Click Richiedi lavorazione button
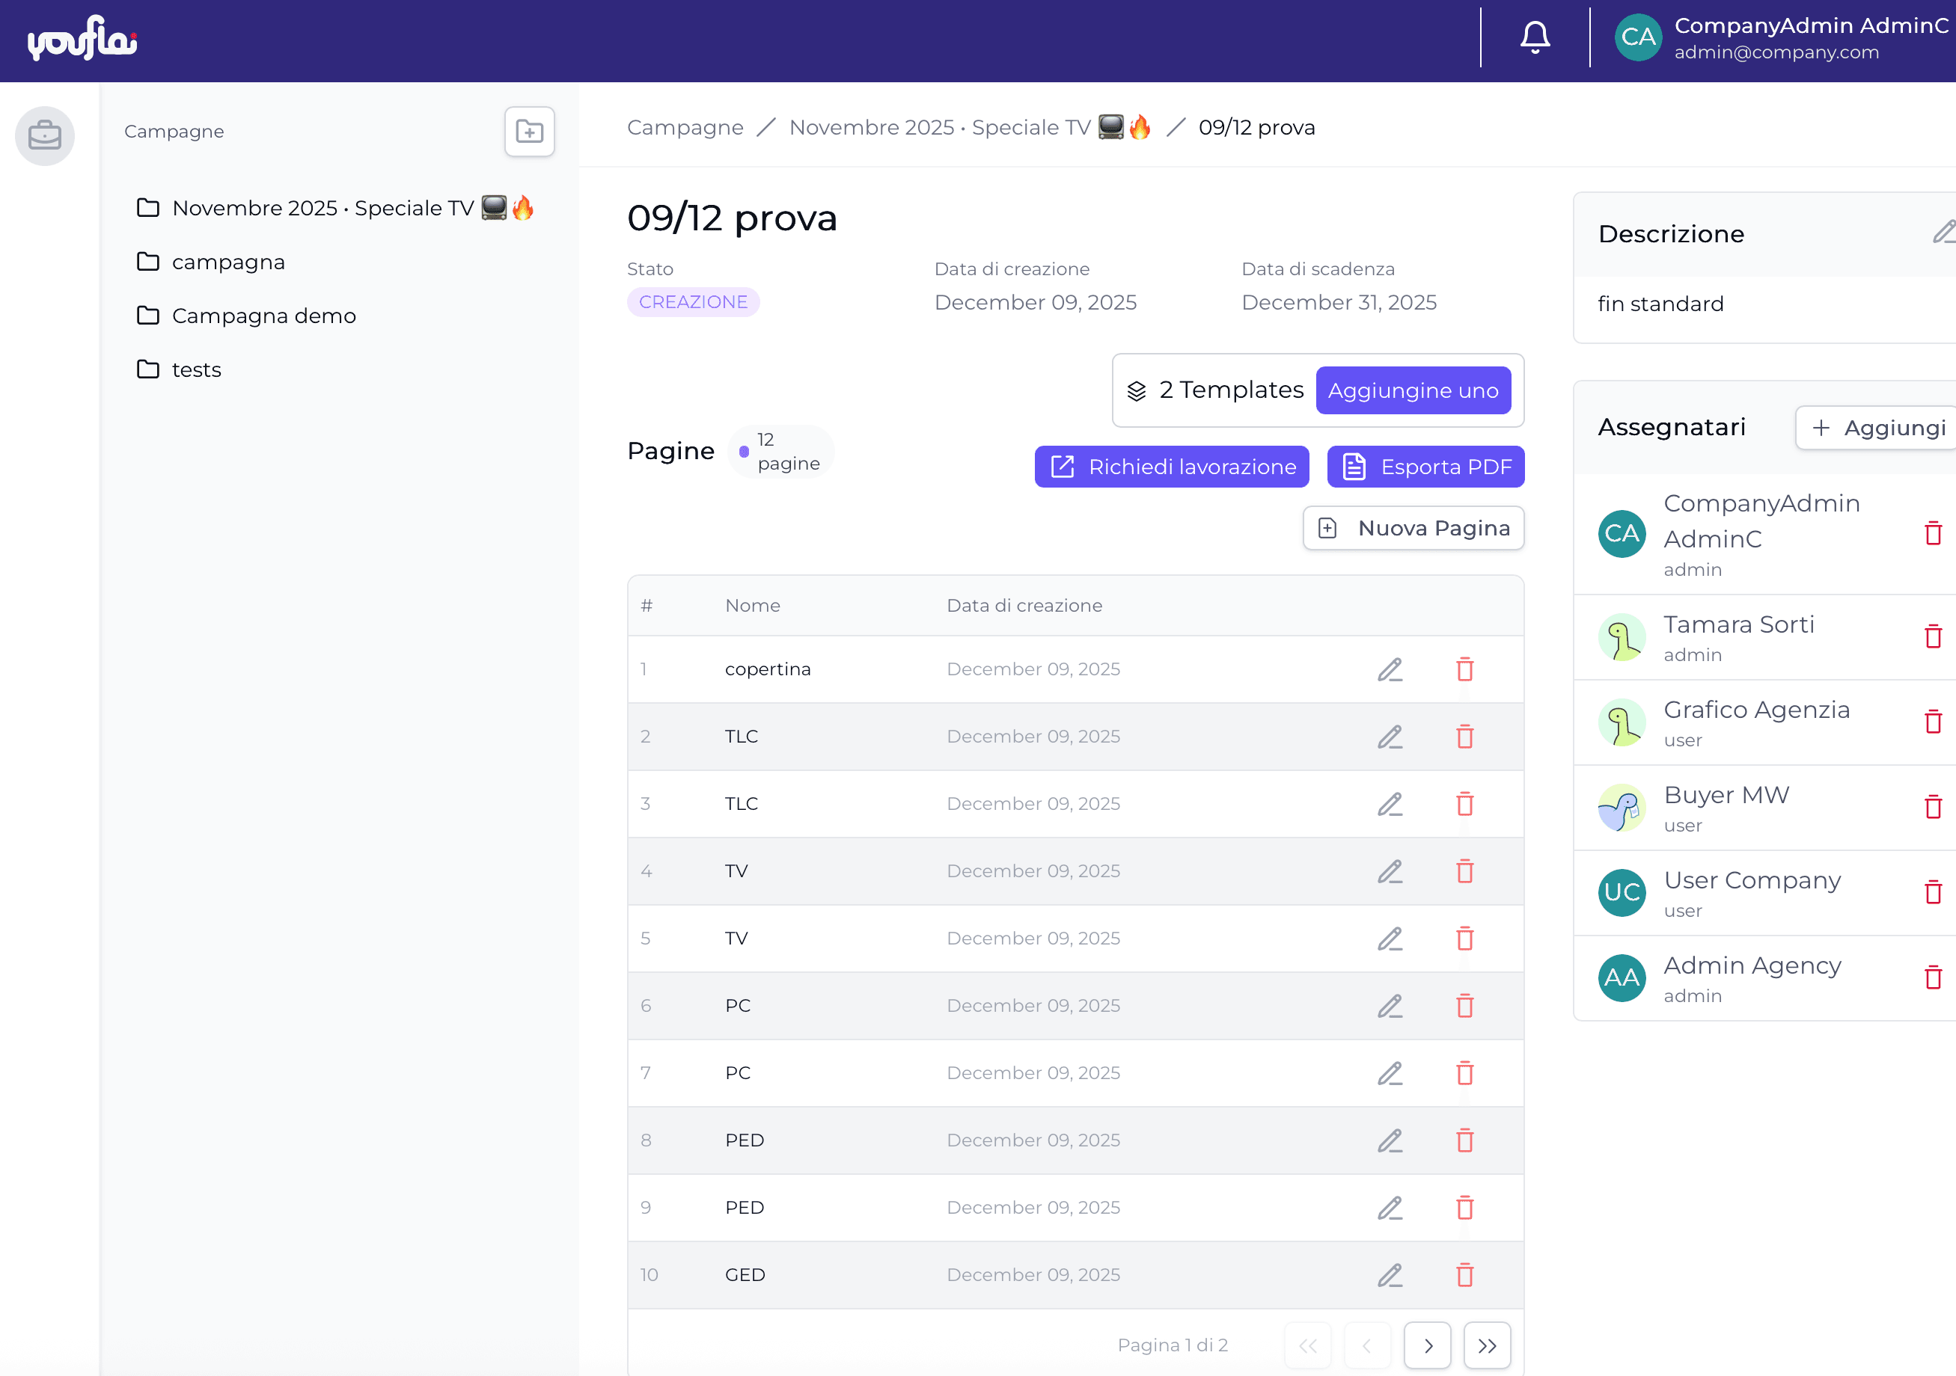This screenshot has width=1956, height=1376. click(1171, 467)
